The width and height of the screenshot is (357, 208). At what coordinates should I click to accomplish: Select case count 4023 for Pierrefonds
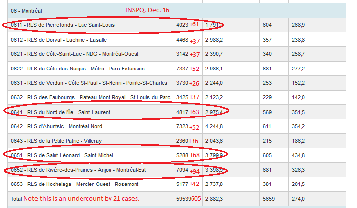click(x=182, y=25)
